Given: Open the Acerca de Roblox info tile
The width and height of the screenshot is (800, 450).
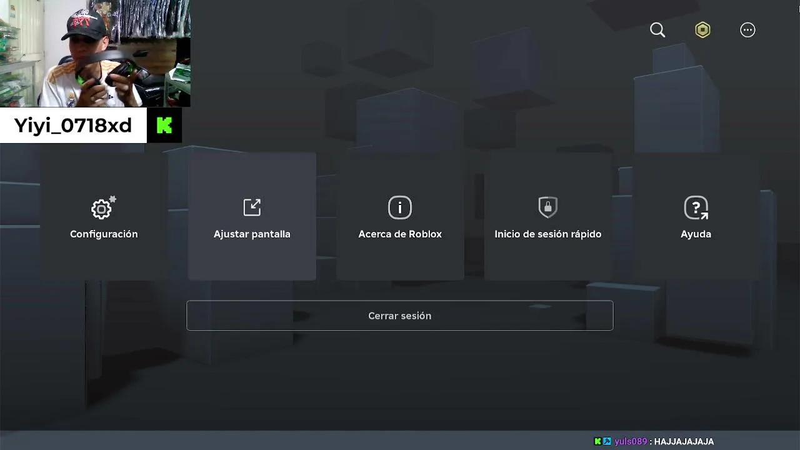Looking at the screenshot, I should tap(400, 217).
